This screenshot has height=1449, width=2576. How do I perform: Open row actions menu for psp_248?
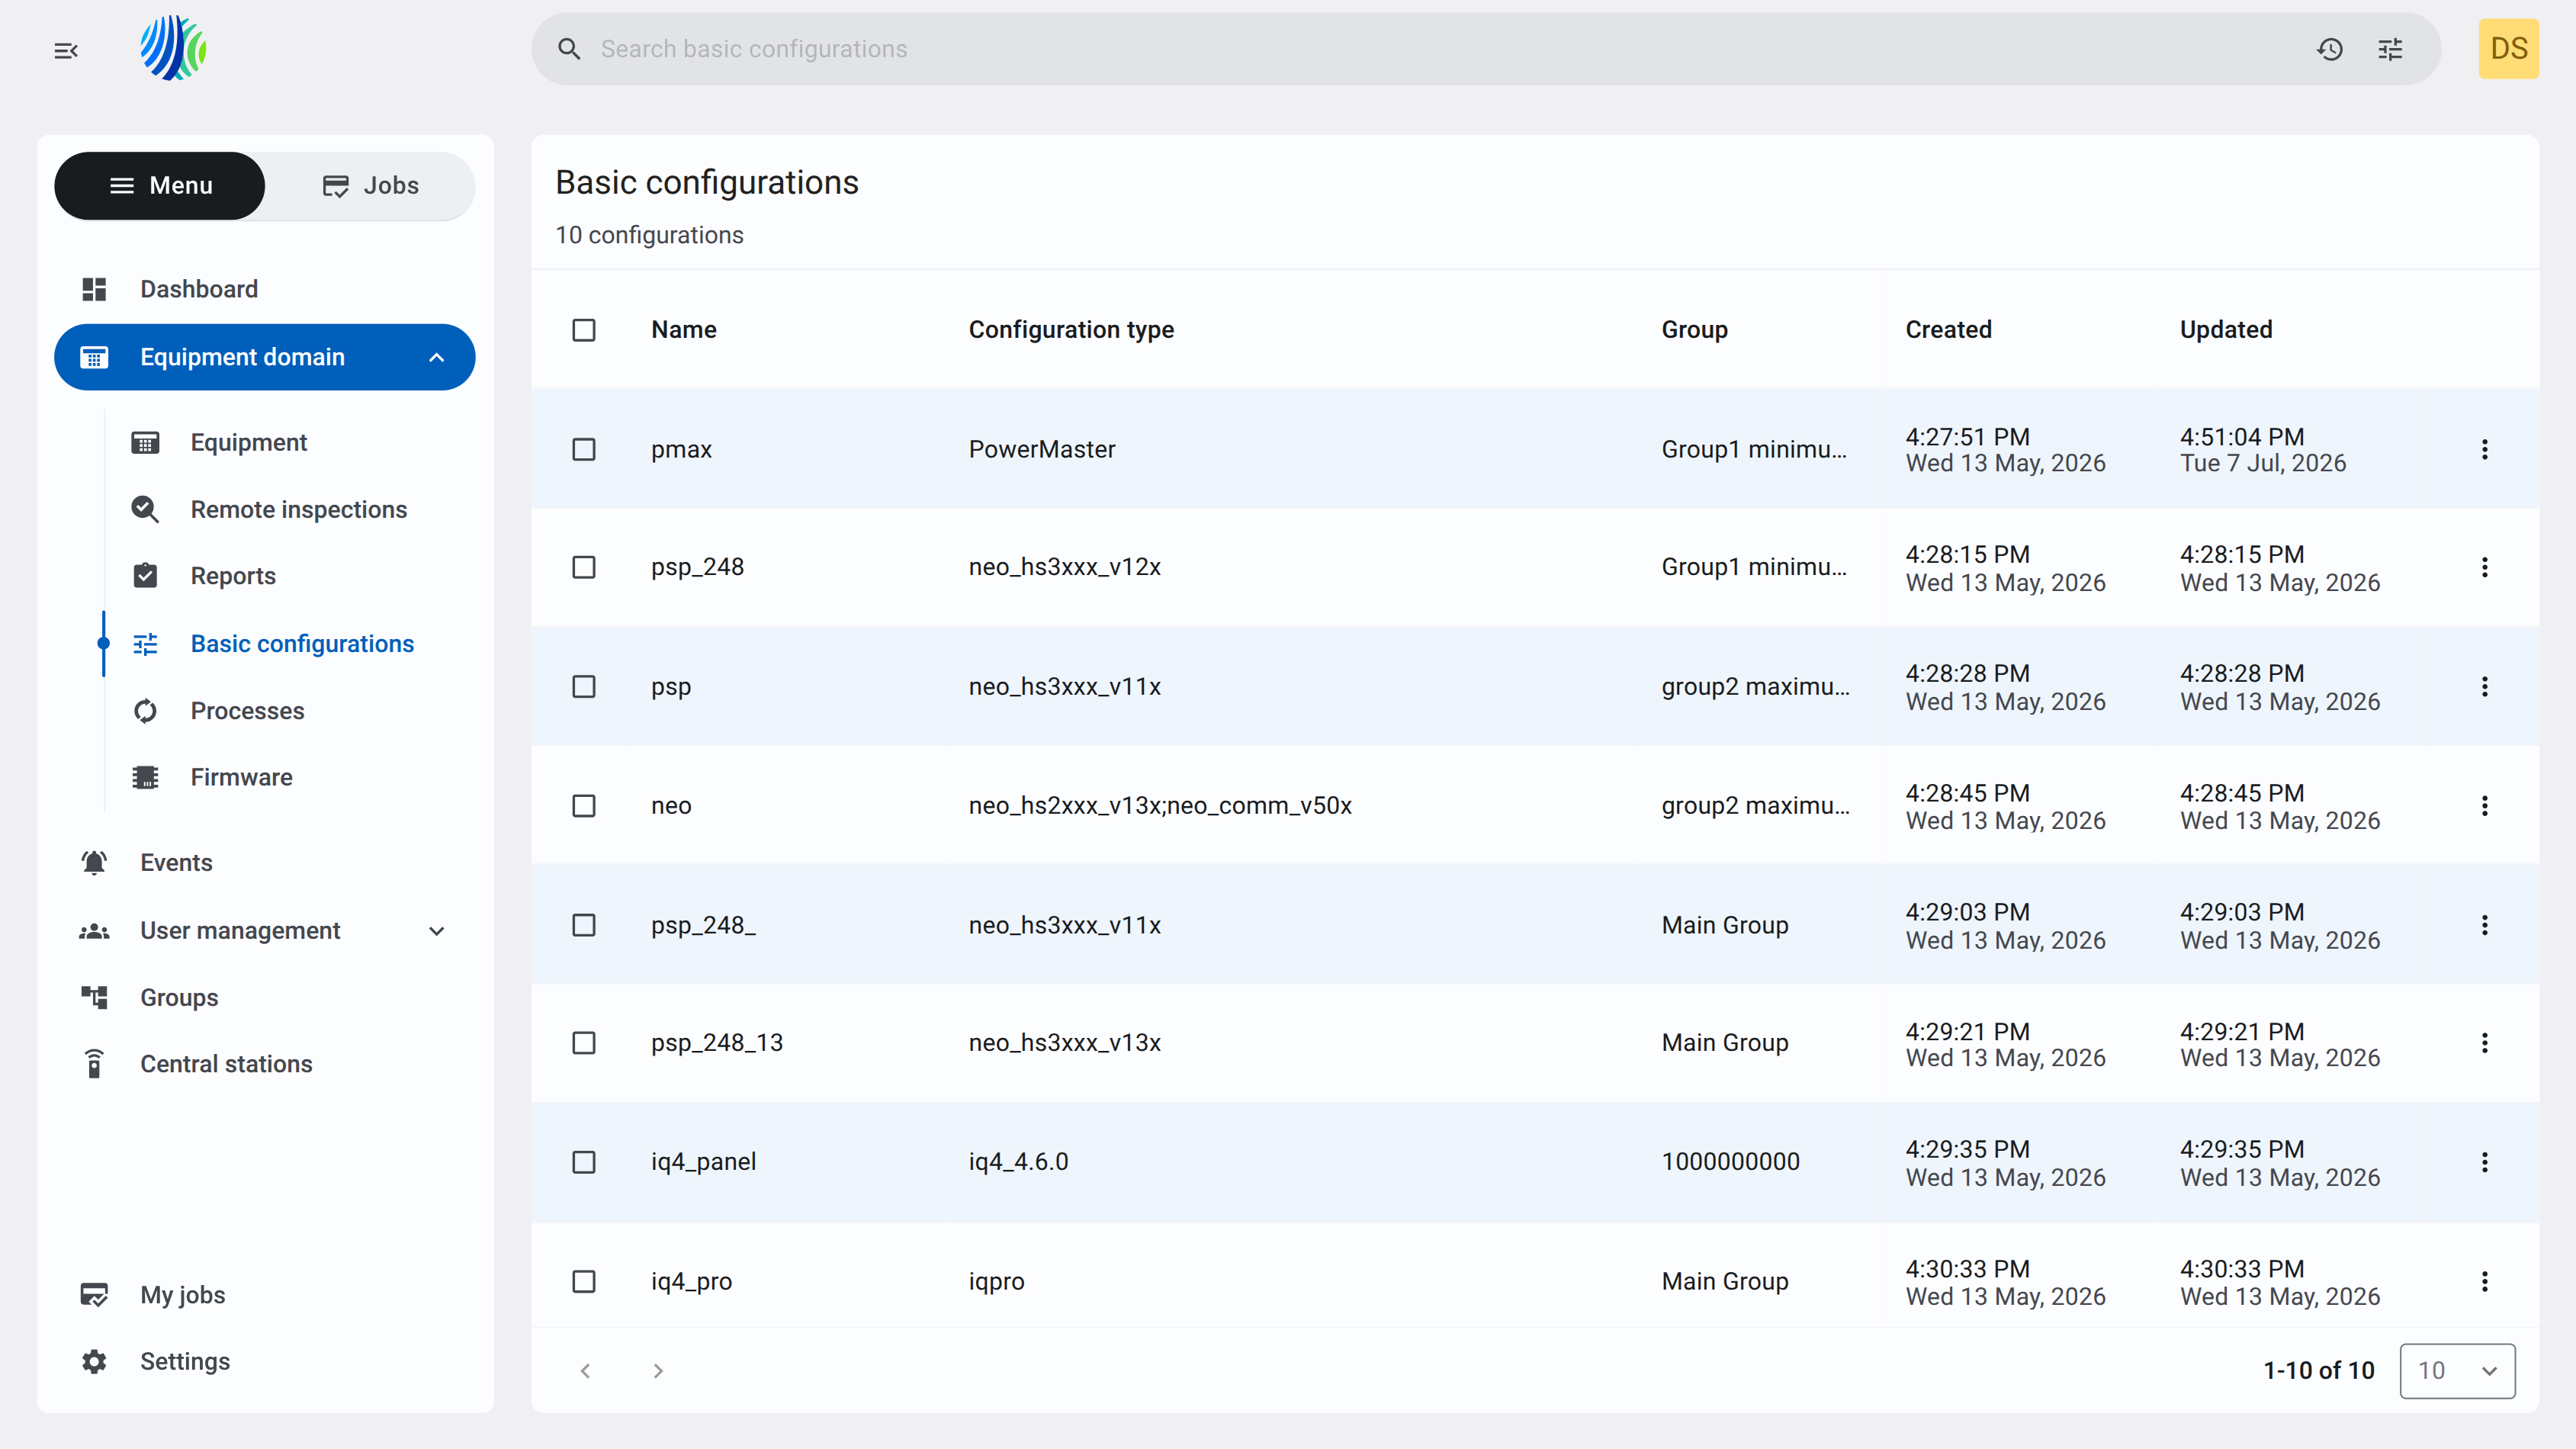pos(2485,568)
